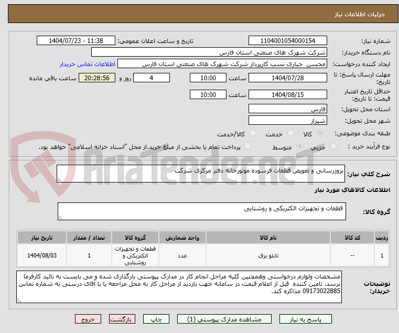Screen dimensions: 399x333
Task: Click the remaining time 20:28:56 field
Action: tap(96, 78)
